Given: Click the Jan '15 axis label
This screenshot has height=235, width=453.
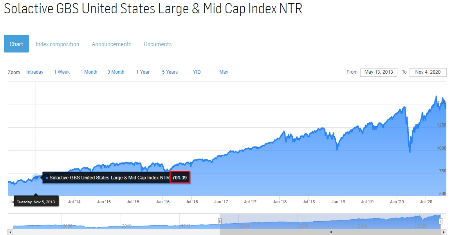Looking at the screenshot, I should (104, 202).
